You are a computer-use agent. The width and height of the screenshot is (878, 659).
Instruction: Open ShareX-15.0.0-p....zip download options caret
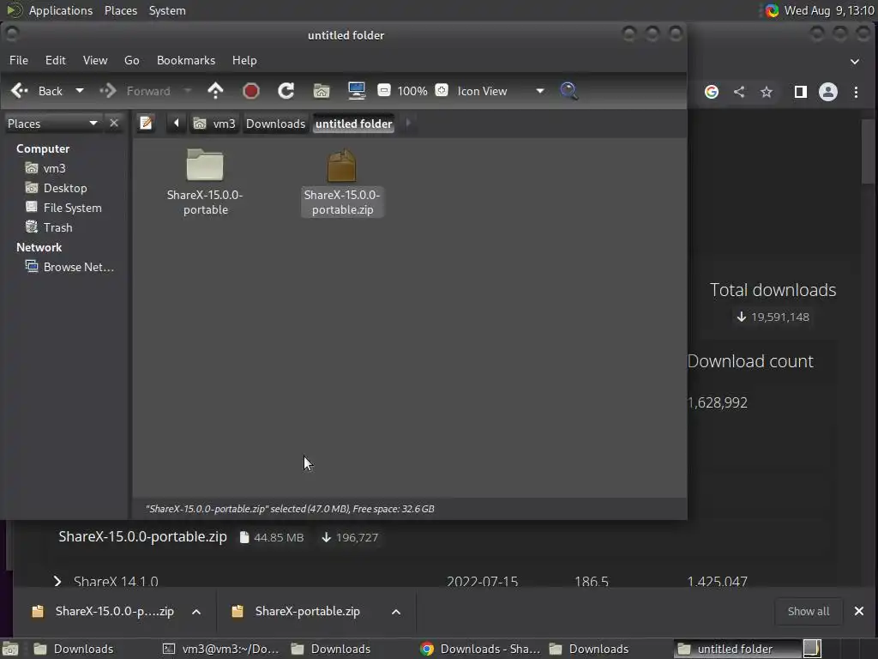point(196,612)
